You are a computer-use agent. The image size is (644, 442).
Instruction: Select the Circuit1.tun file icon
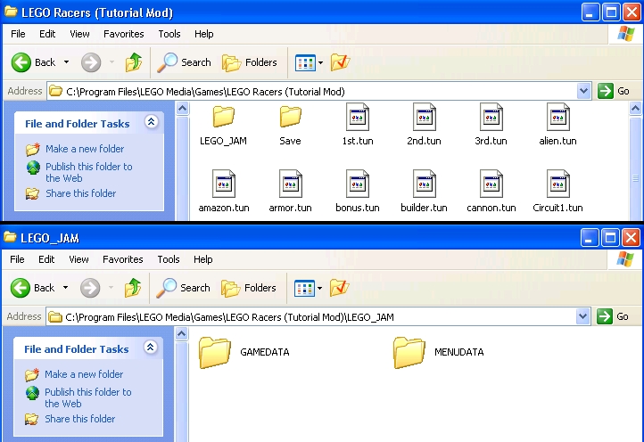tap(557, 184)
